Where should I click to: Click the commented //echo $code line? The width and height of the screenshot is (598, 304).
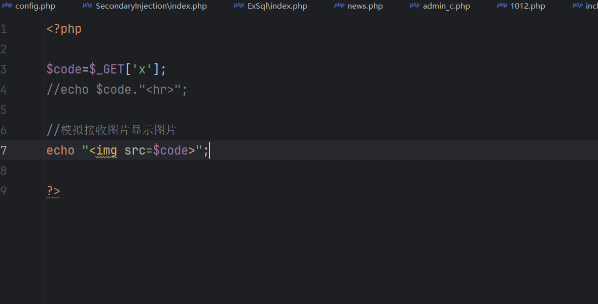[x=117, y=90]
